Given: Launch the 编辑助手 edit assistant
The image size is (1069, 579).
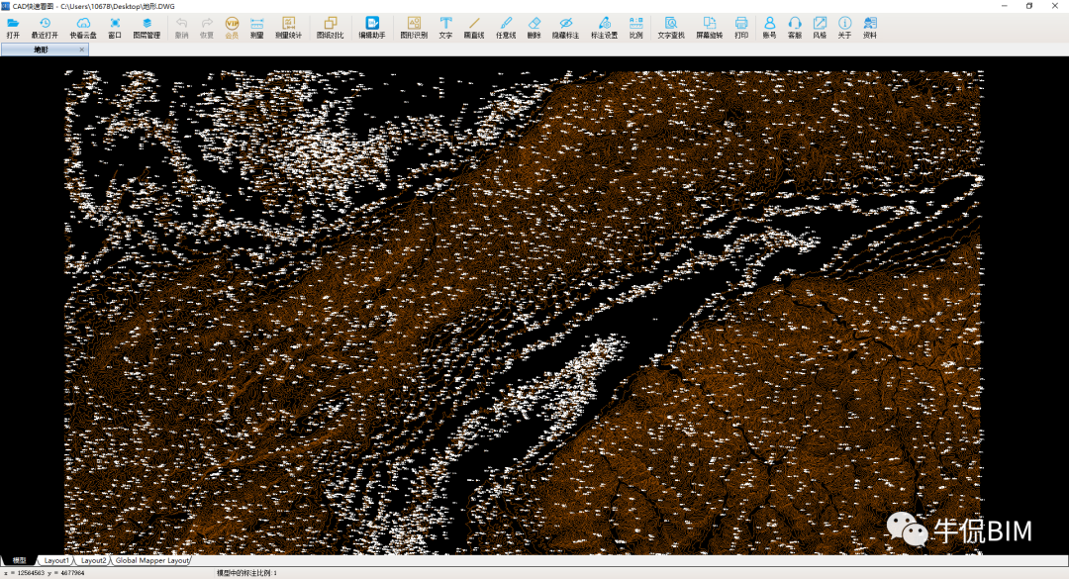Looking at the screenshot, I should tap(372, 28).
